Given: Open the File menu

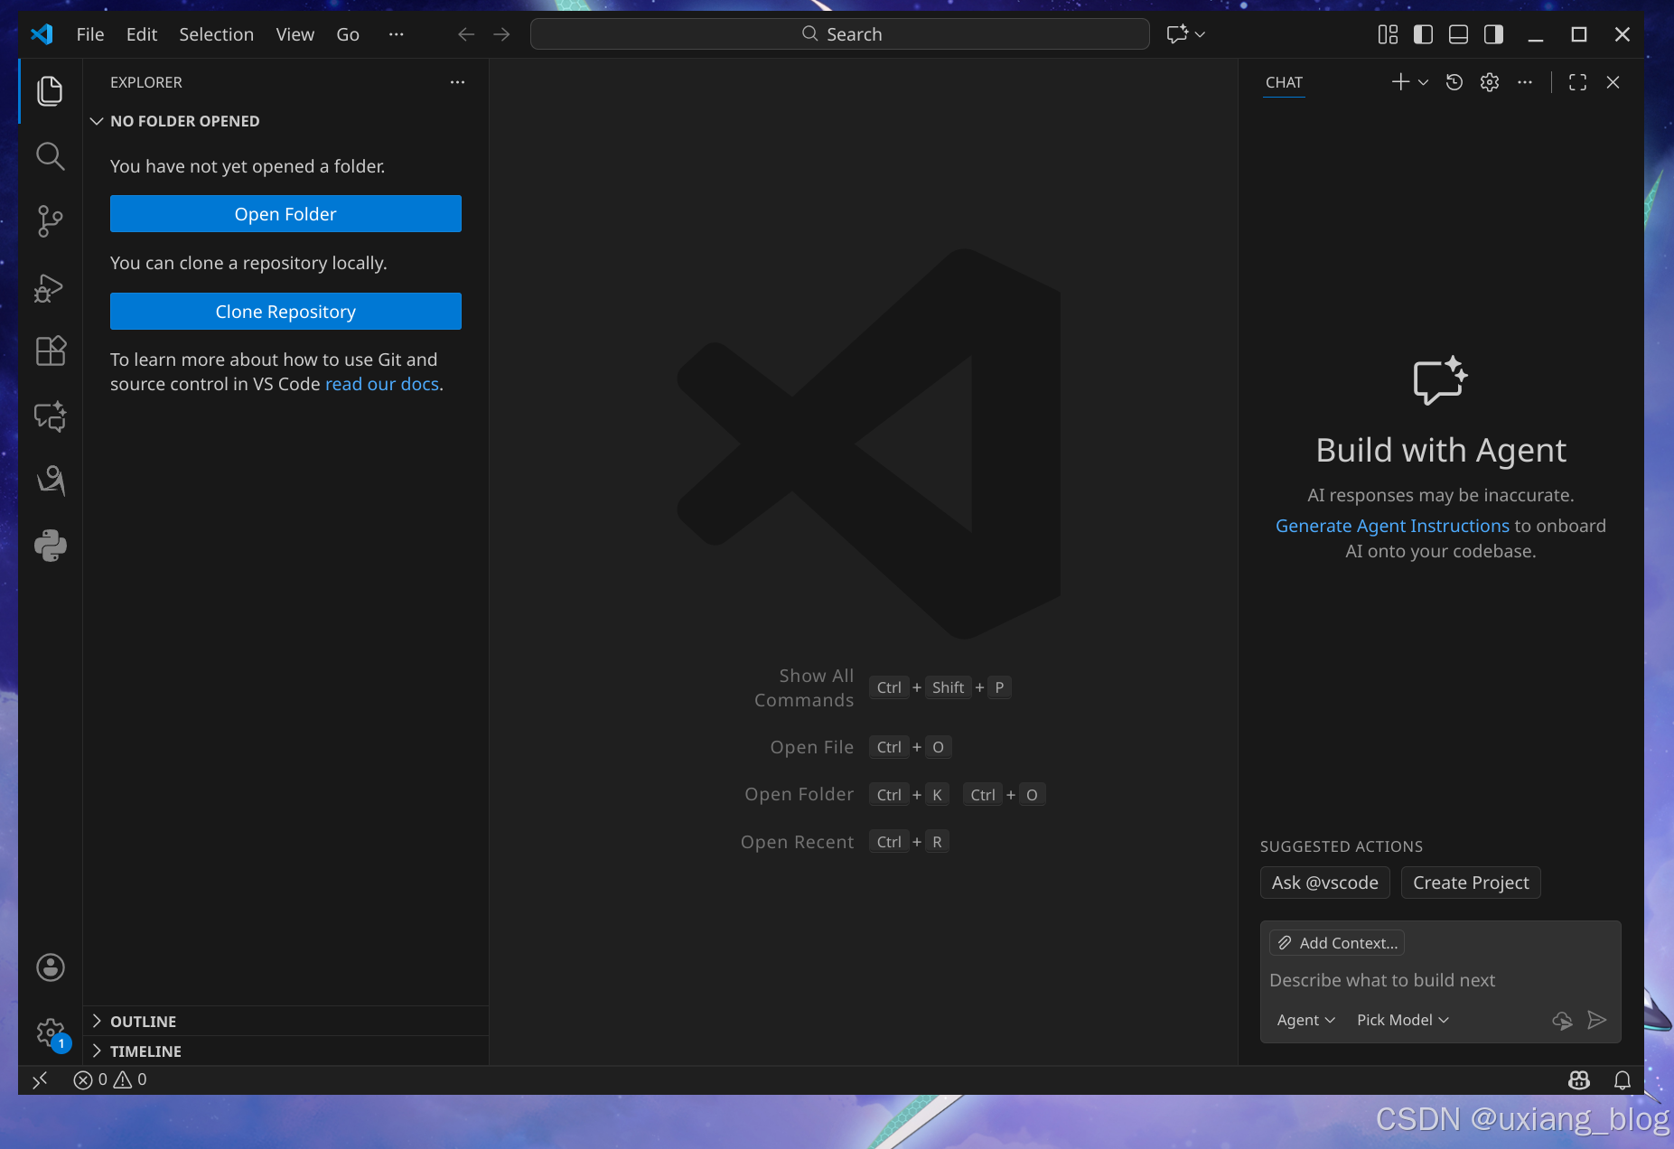Looking at the screenshot, I should coord(90,34).
